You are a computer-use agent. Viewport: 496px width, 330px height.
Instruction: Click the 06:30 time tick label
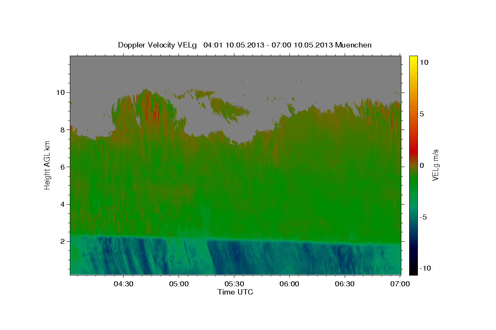345,284
